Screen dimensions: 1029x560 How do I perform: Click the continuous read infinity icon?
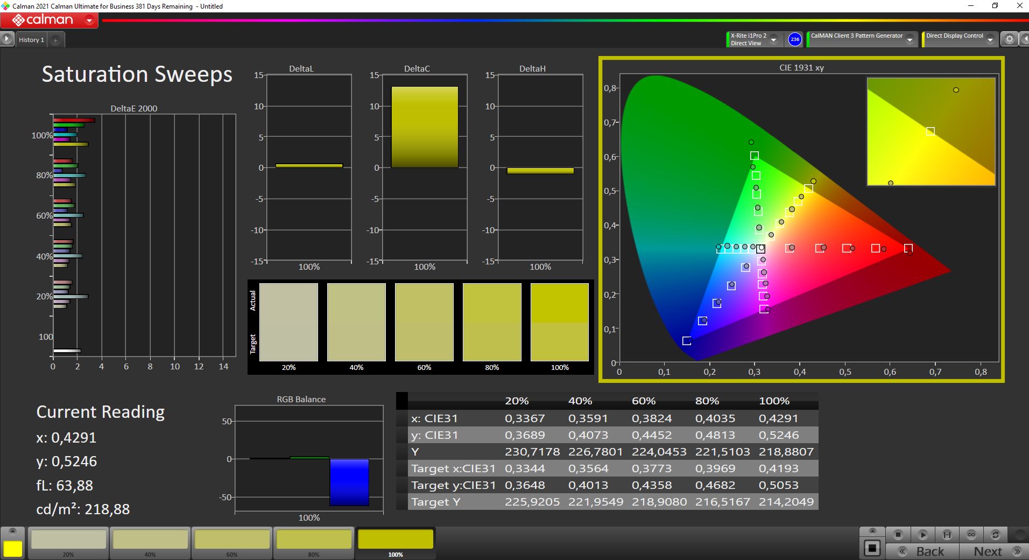coord(971,535)
